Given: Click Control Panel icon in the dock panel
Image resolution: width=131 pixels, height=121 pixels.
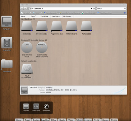Looking at the screenshot, I should tap(36, 106).
